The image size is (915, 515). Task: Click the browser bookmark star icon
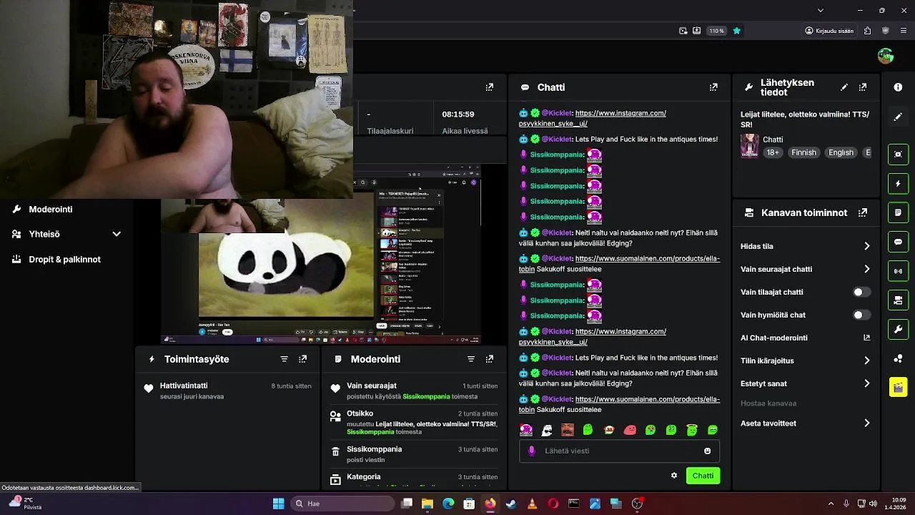coord(736,31)
